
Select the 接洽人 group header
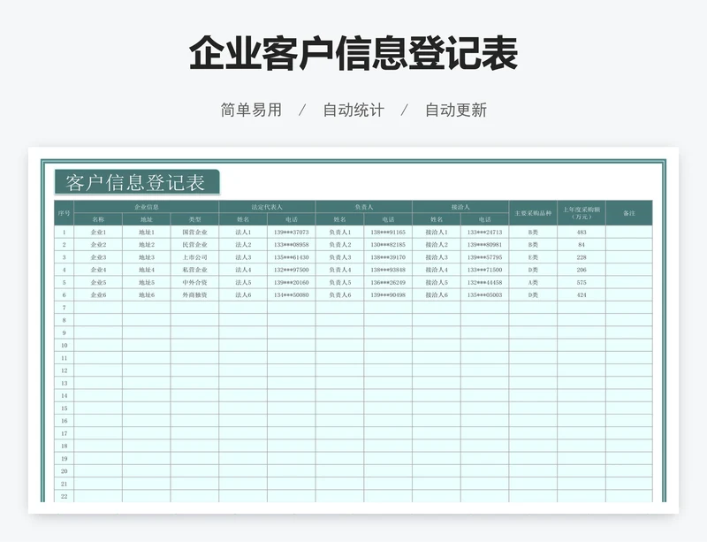pos(460,207)
